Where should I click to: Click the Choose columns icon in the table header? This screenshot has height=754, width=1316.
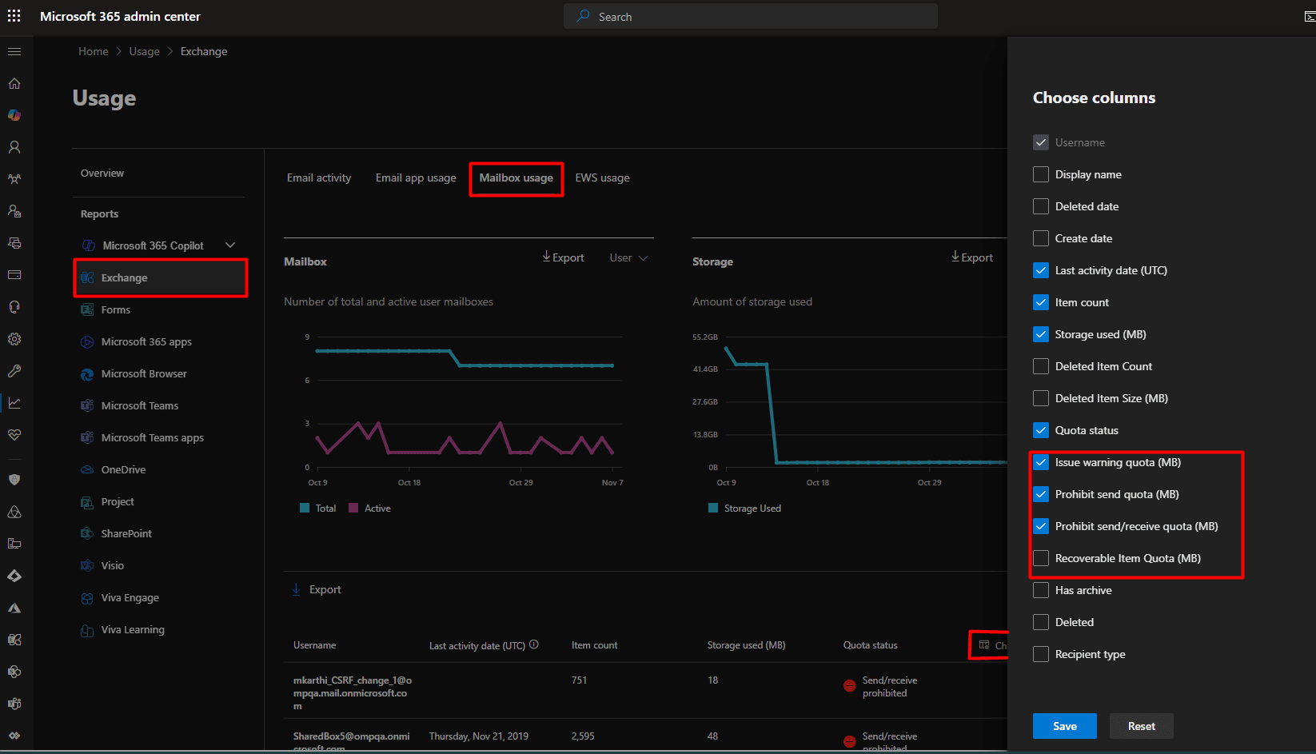985,644
